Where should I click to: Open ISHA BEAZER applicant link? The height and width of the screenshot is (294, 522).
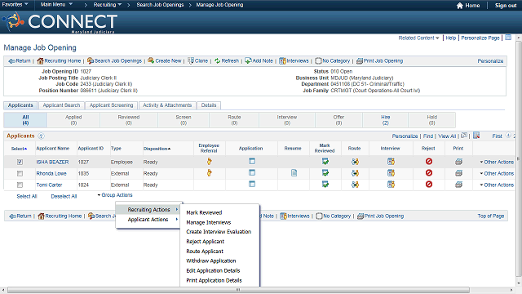click(x=52, y=162)
